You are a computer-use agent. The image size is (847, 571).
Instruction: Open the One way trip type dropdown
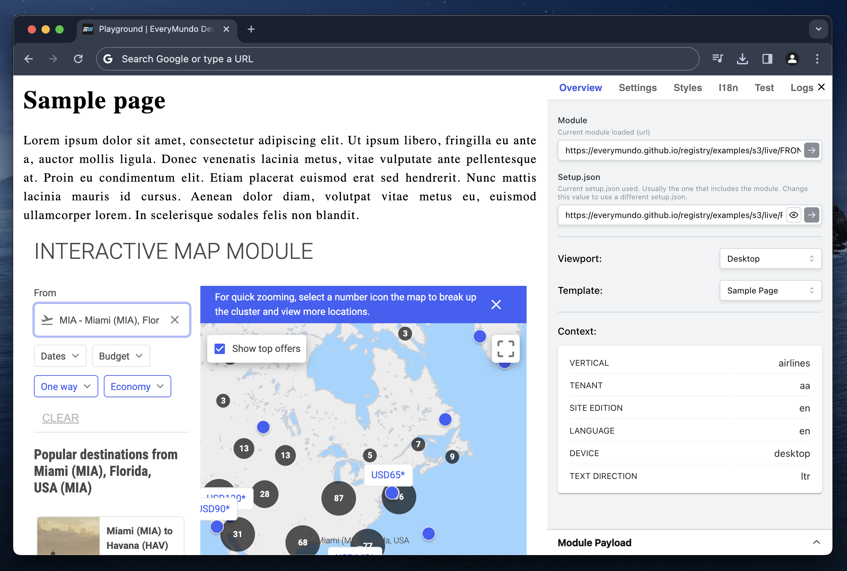click(66, 386)
